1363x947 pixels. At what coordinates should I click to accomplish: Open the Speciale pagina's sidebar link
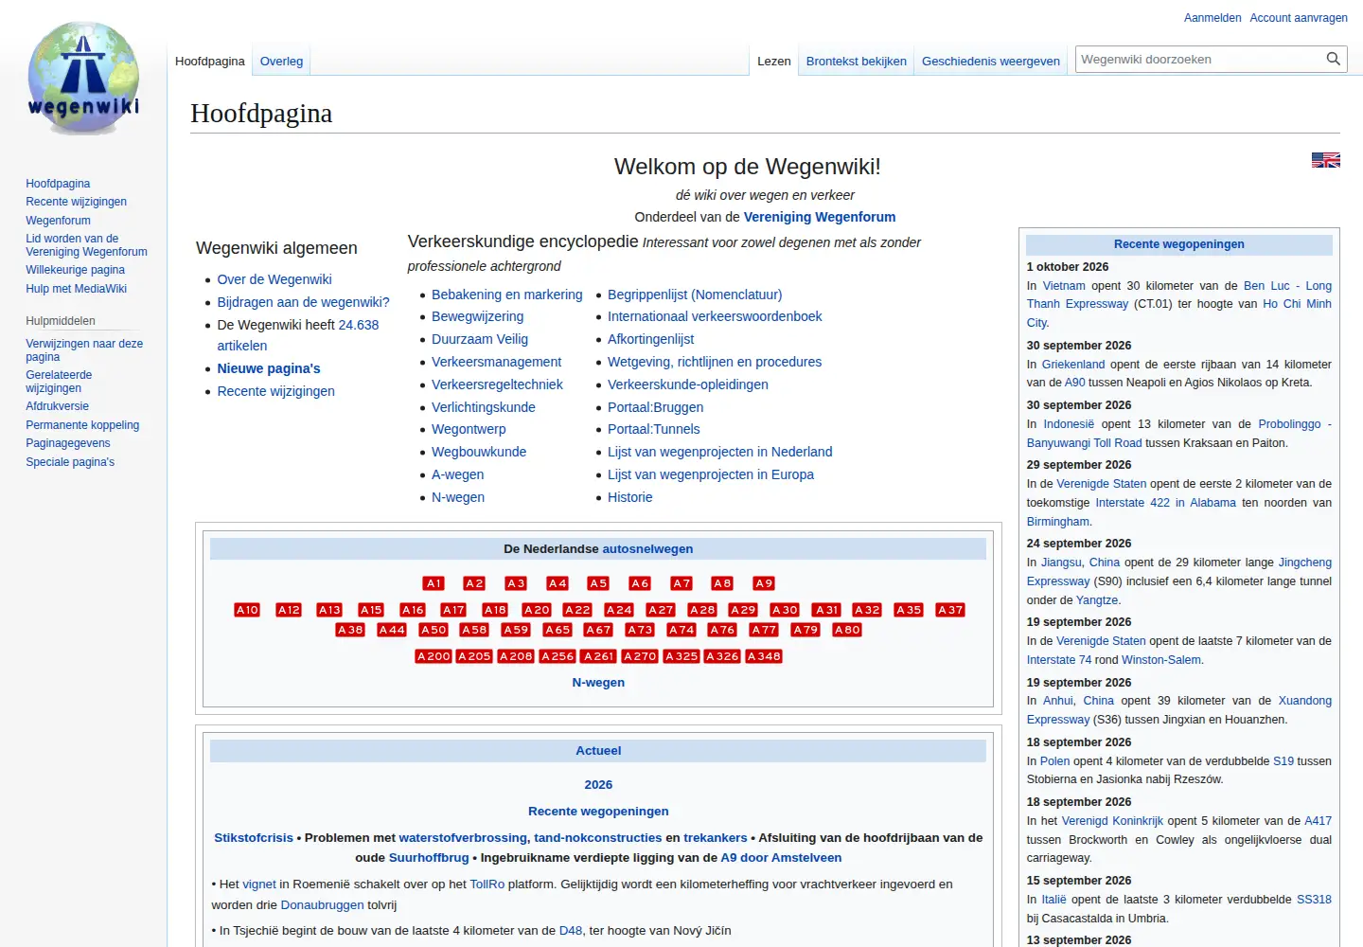point(70,462)
